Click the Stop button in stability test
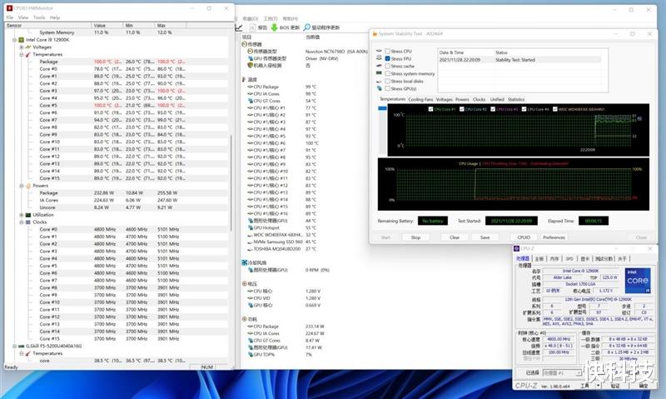 click(x=415, y=237)
